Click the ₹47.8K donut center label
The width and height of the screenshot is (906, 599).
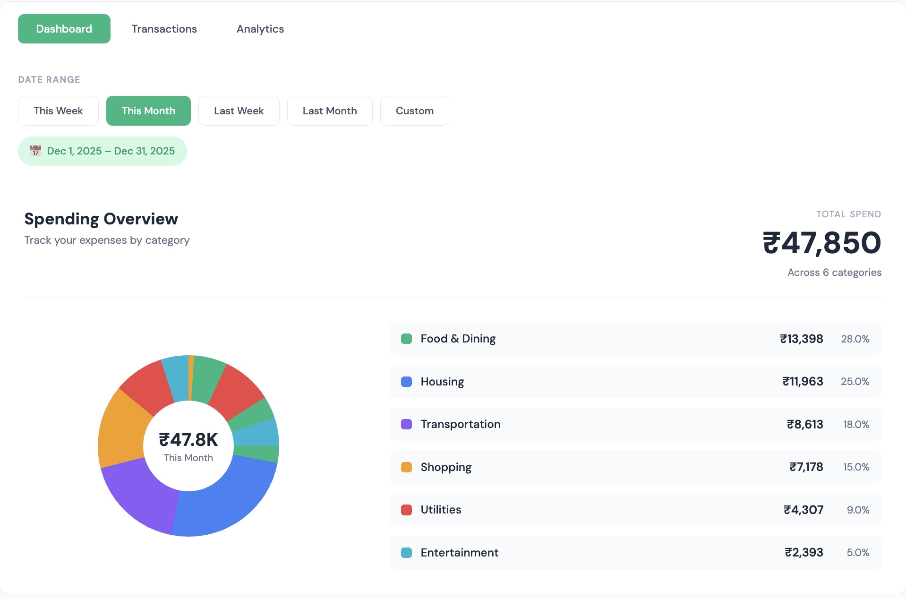tap(188, 440)
